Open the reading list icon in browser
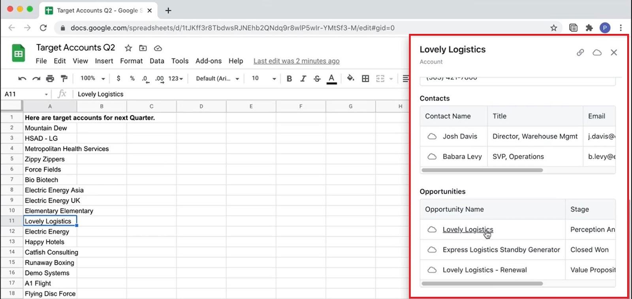Screen dimensions: 632x299 (x=573, y=28)
